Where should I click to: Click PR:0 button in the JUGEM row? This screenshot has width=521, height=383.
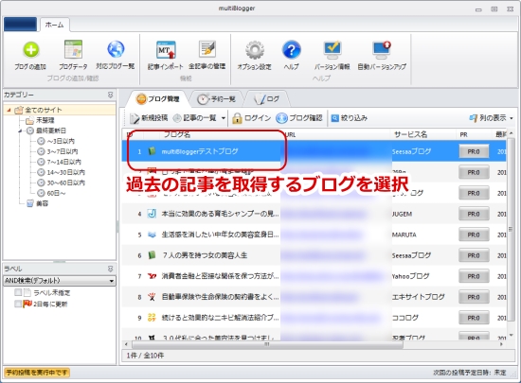[474, 214]
